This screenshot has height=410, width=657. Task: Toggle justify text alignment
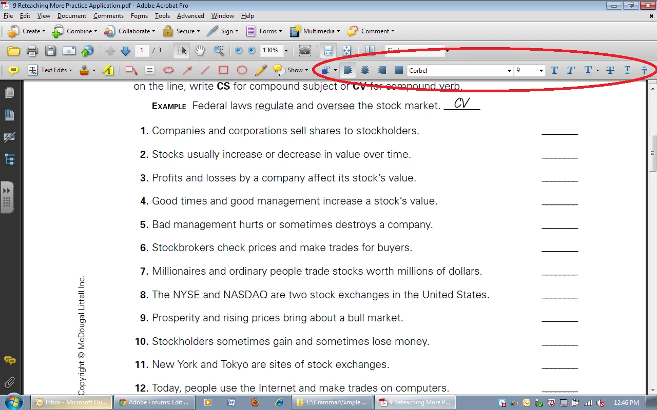pyautogui.click(x=399, y=70)
